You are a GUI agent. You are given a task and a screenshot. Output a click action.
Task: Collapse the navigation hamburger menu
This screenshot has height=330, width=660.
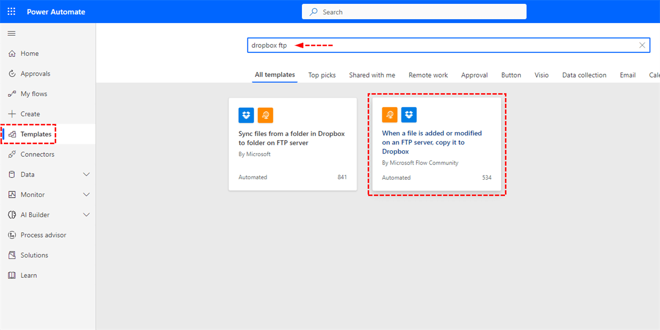[12, 34]
